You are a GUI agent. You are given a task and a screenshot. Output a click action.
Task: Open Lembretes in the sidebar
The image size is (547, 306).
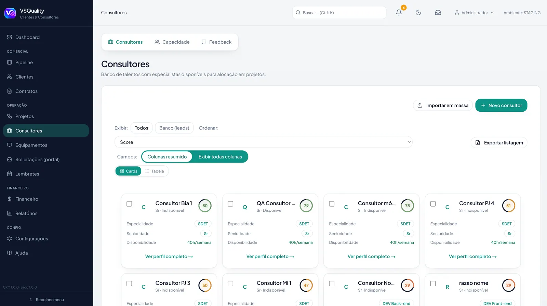click(46, 174)
